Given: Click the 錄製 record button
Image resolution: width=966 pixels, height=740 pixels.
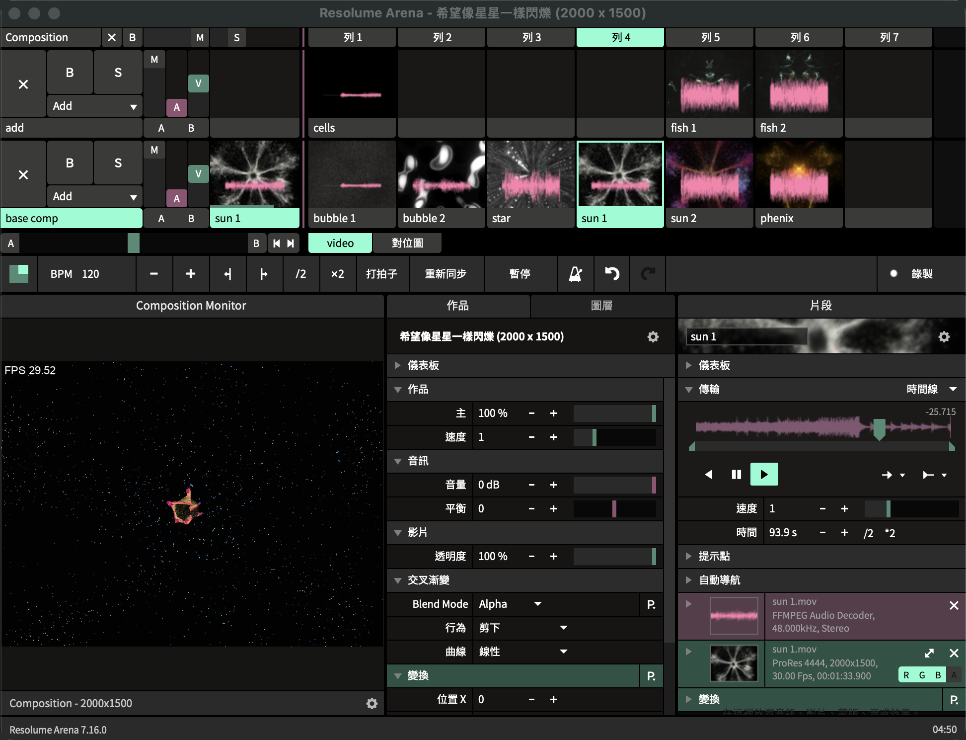Looking at the screenshot, I should [x=913, y=274].
